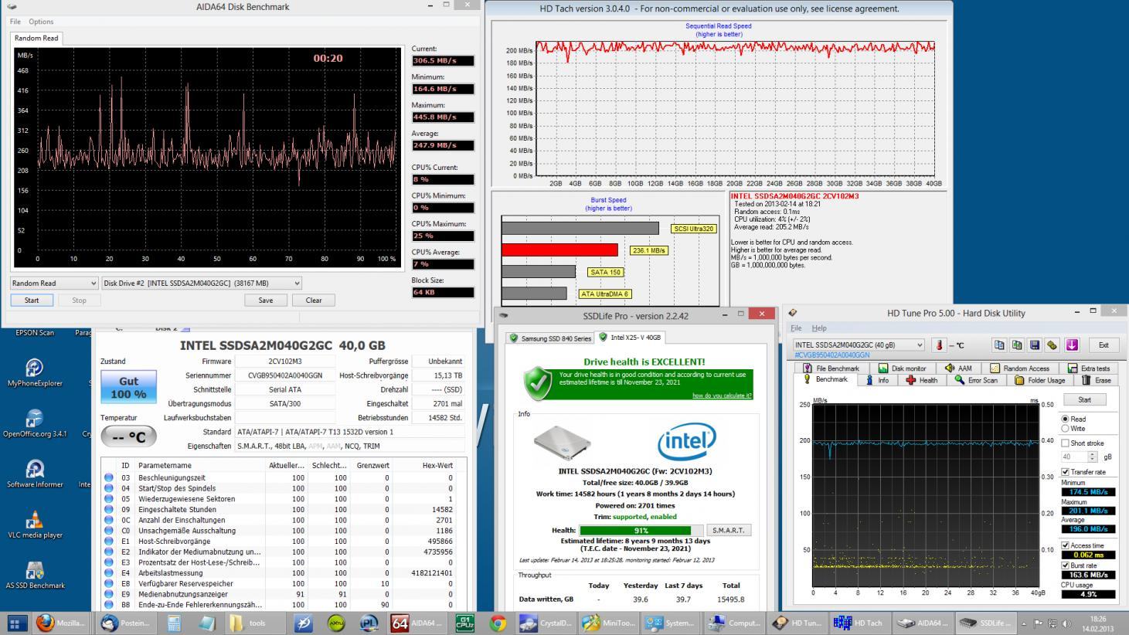Toggle the Access time checkbox
This screenshot has width=1129, height=635.
pos(1066,545)
